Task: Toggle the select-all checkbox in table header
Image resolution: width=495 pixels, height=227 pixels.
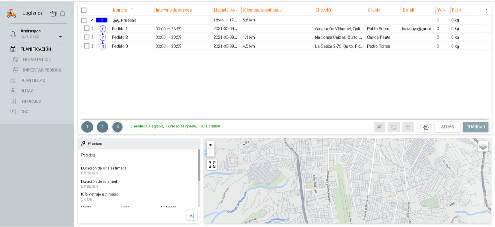Action: click(84, 10)
